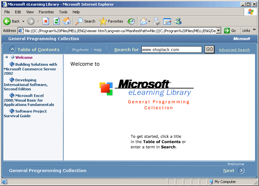Click the Next link in the footer
259x186 pixels.
(229, 171)
